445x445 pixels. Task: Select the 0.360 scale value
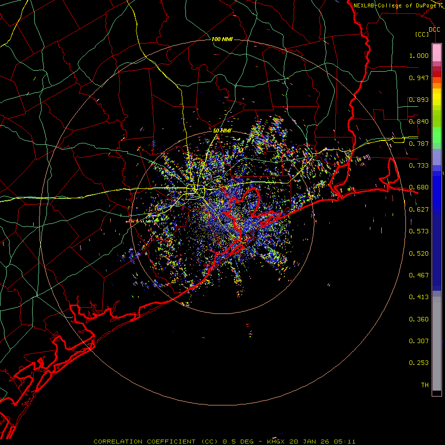[x=419, y=319]
